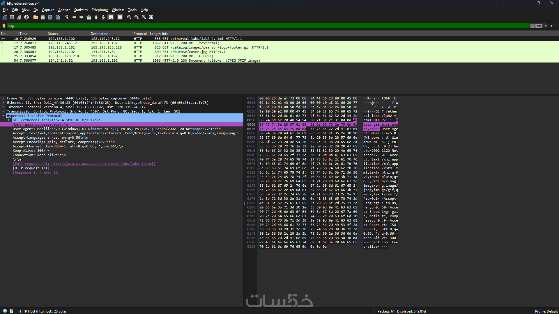Open the Analyze menu
The image size is (559, 314).
[64, 10]
